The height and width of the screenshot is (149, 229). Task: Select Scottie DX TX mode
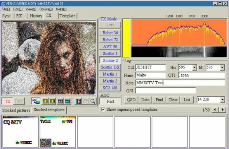pos(110,67)
